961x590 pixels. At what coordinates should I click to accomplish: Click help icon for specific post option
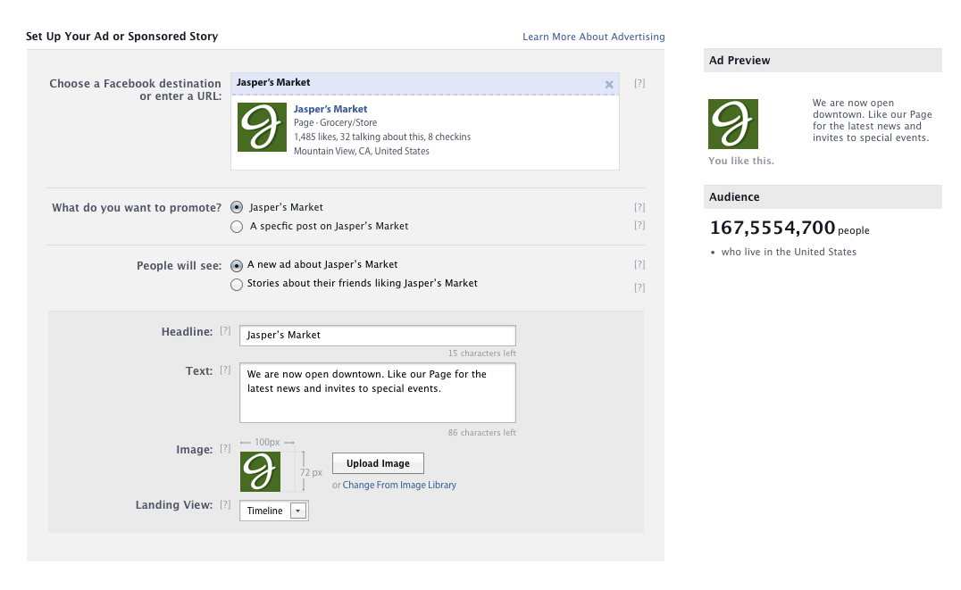click(x=639, y=226)
